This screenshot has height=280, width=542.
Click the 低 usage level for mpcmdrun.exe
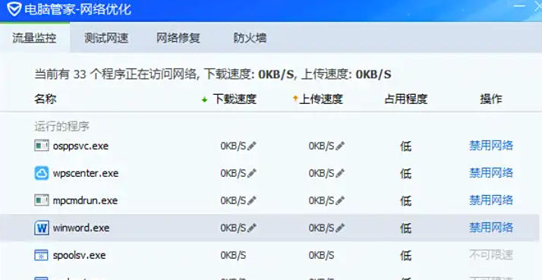[x=406, y=201]
